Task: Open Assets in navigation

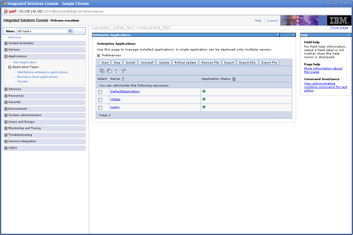Action: (x=23, y=82)
